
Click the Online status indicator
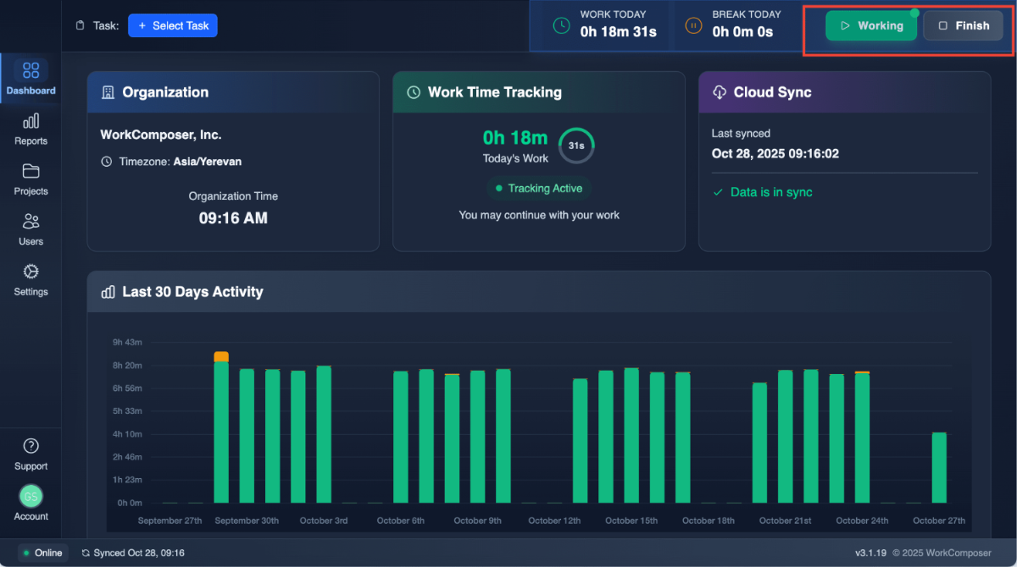click(42, 553)
